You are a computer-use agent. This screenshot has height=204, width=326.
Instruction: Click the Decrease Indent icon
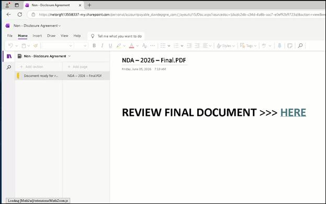(189, 45)
